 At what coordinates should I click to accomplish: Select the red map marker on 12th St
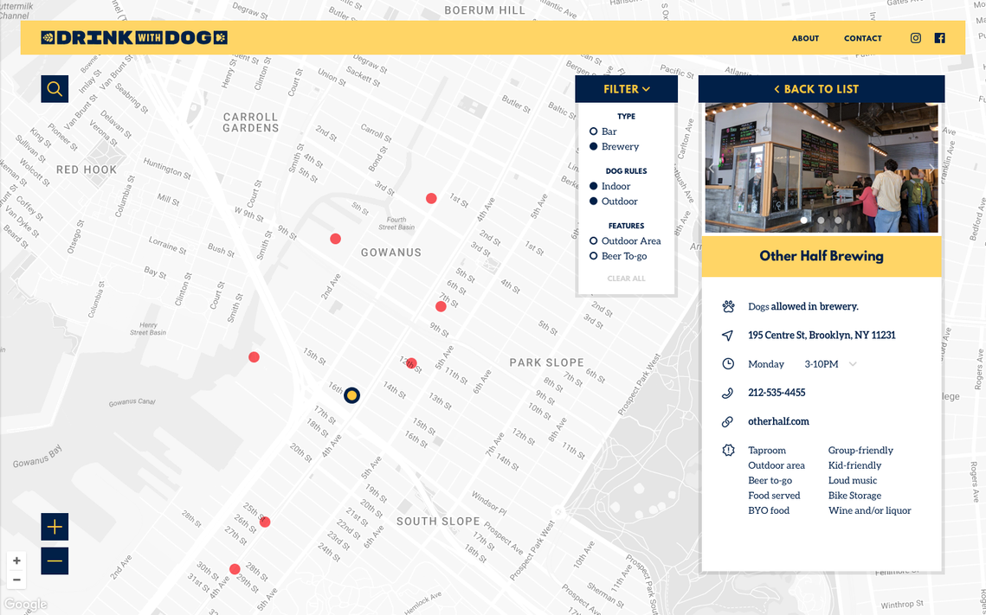pyautogui.click(x=411, y=363)
